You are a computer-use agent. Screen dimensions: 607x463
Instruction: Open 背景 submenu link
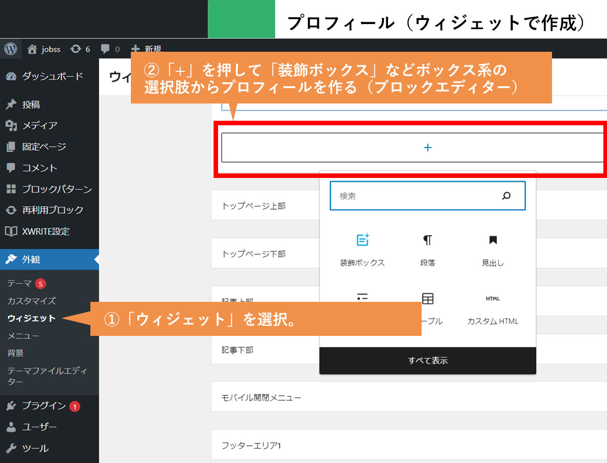click(x=15, y=353)
